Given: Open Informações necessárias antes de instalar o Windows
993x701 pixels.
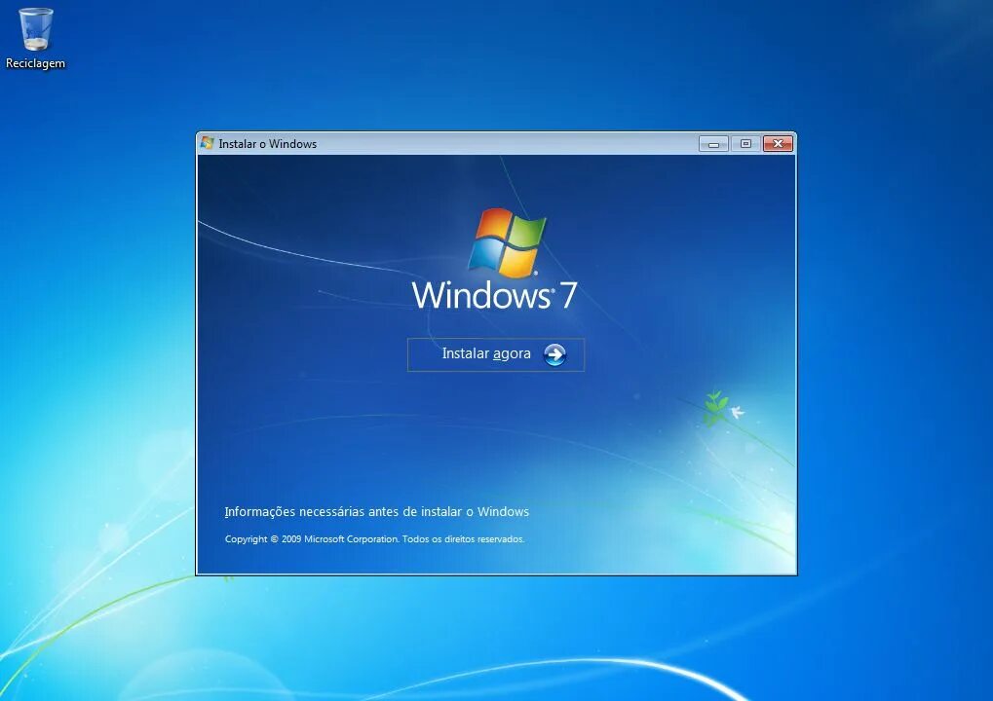Looking at the screenshot, I should click(x=377, y=512).
